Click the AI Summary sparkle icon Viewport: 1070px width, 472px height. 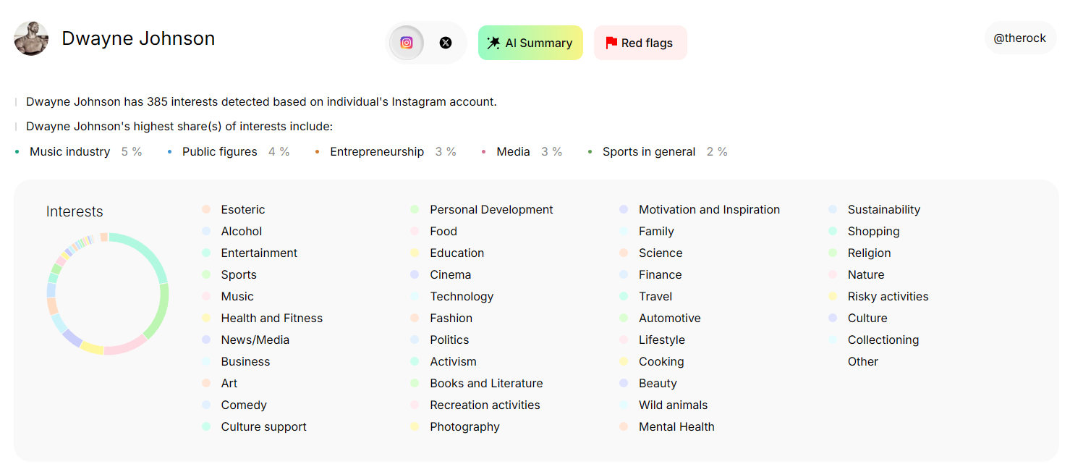tap(493, 43)
